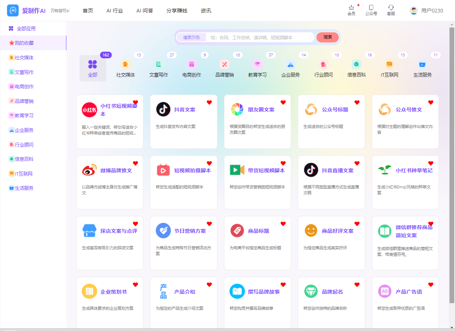Toggle favorite heart on 商品标题 card
The height and width of the screenshot is (331, 455).
[x=283, y=224]
